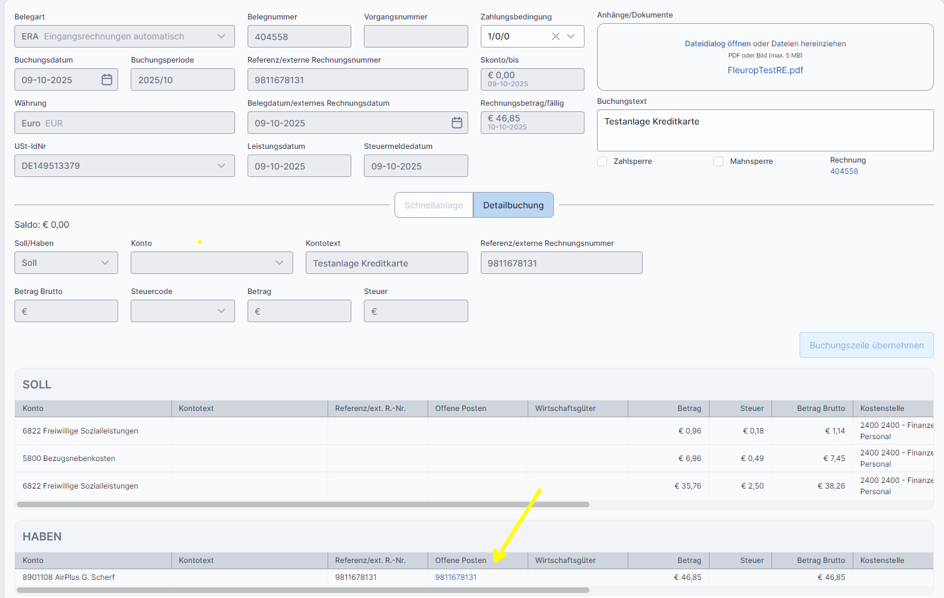
Task: Click the Buchungszeile übernehmen button
Action: pyautogui.click(x=866, y=345)
